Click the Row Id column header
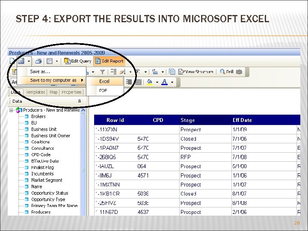This screenshot has height=231, width=308. (115, 120)
